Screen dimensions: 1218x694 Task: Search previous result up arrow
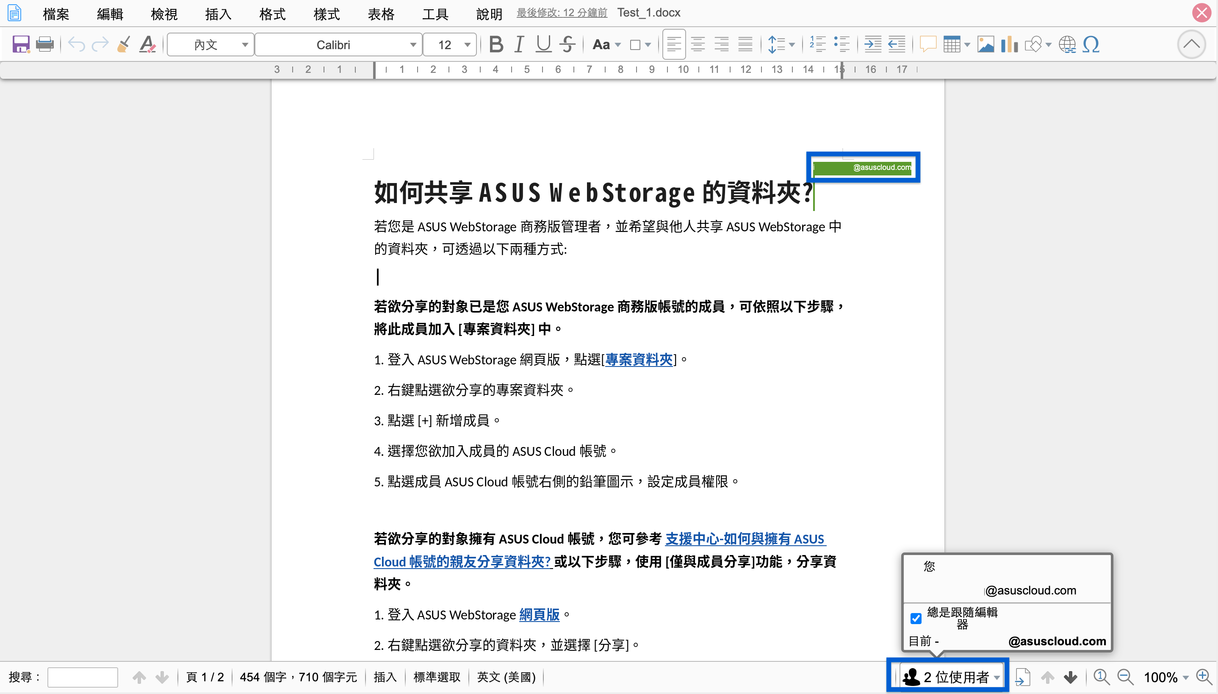click(139, 677)
